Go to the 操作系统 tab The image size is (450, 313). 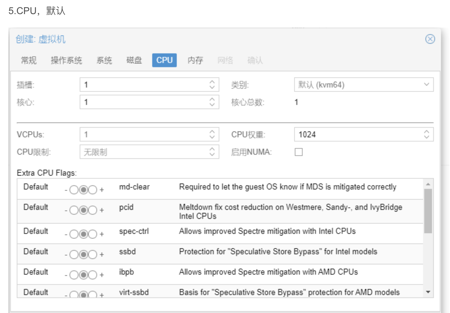tap(66, 60)
